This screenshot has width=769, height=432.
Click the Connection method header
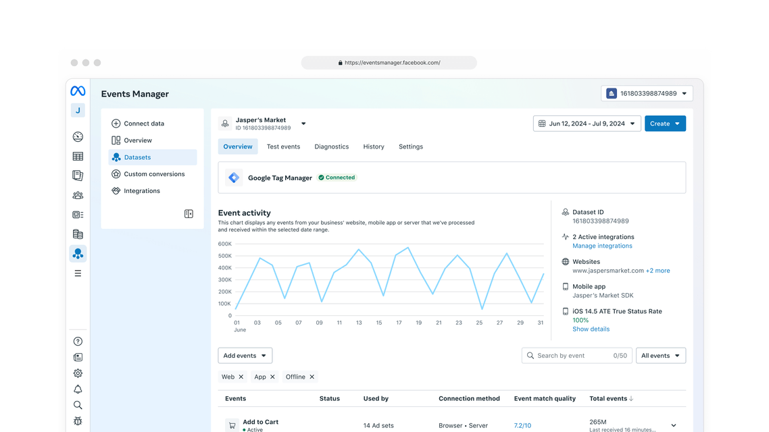click(x=470, y=399)
